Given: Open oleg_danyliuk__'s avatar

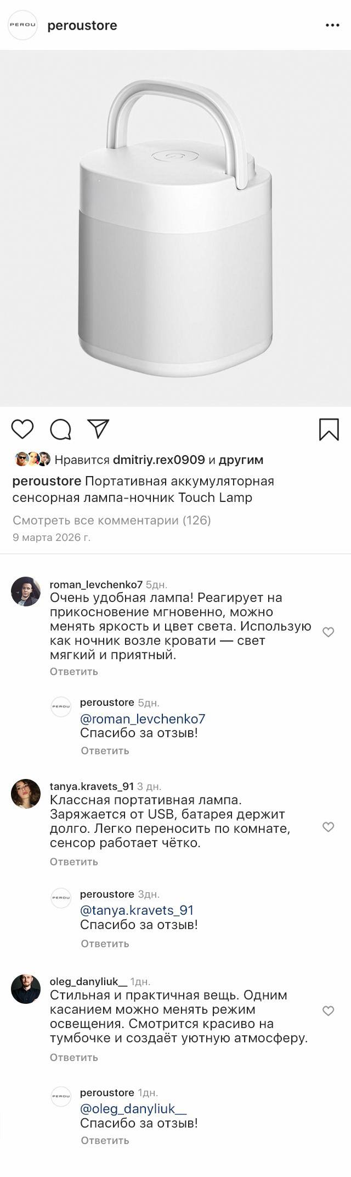Looking at the screenshot, I should point(26,989).
